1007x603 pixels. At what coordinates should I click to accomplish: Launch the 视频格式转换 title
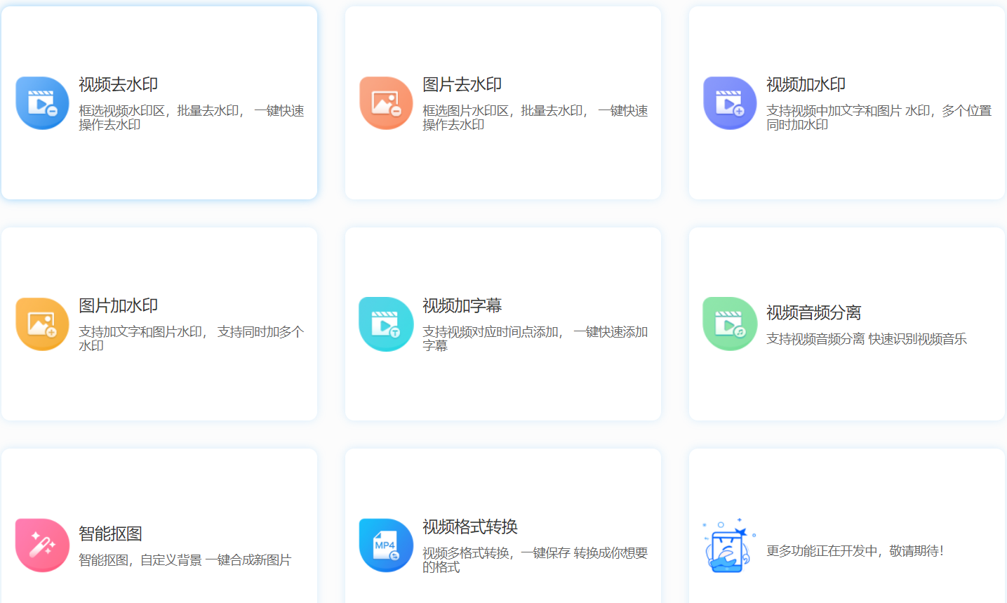point(470,527)
